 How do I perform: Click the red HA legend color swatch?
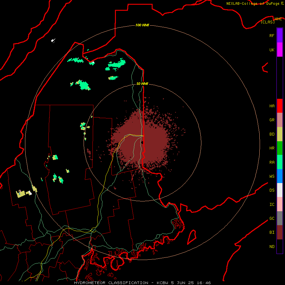[280, 106]
